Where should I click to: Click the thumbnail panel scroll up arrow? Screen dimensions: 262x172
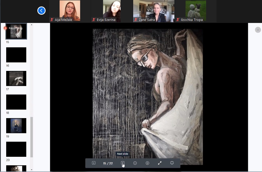pos(32,25)
